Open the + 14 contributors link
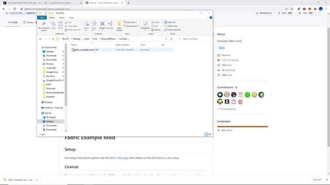 pos(226,109)
